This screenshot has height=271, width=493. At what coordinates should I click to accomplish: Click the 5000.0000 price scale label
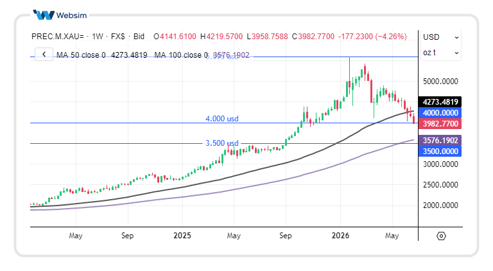[x=440, y=82]
